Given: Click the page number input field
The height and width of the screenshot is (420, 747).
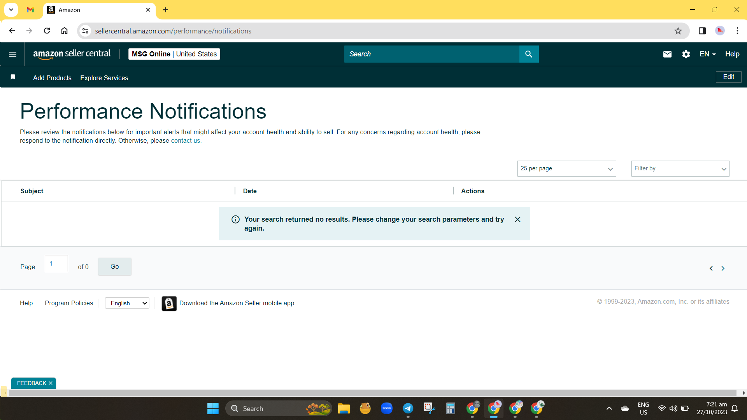Looking at the screenshot, I should 56,264.
